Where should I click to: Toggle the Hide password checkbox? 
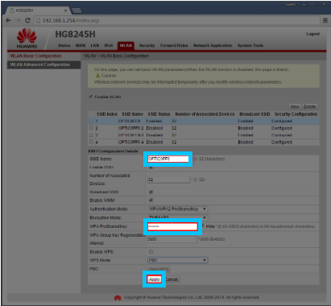pos(203,226)
